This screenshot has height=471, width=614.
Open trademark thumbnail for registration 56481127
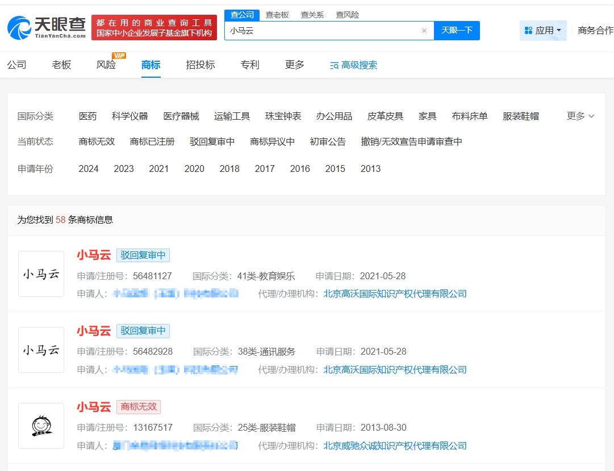[41, 274]
